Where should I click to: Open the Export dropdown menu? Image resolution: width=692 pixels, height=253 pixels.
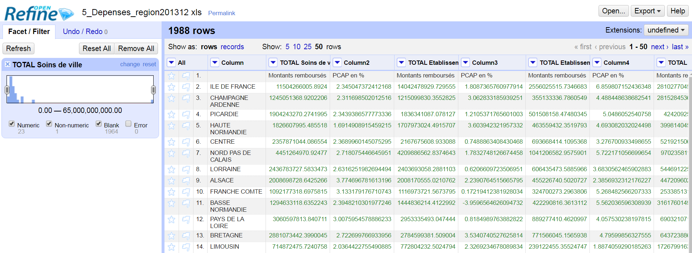[647, 11]
